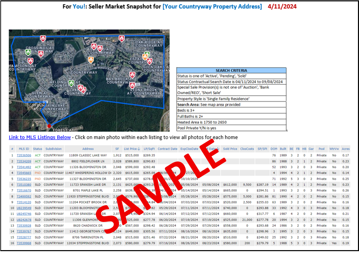Select the Contract Date column header
Image resolution: width=359 pixels, height=261 pixels.
[167, 149]
